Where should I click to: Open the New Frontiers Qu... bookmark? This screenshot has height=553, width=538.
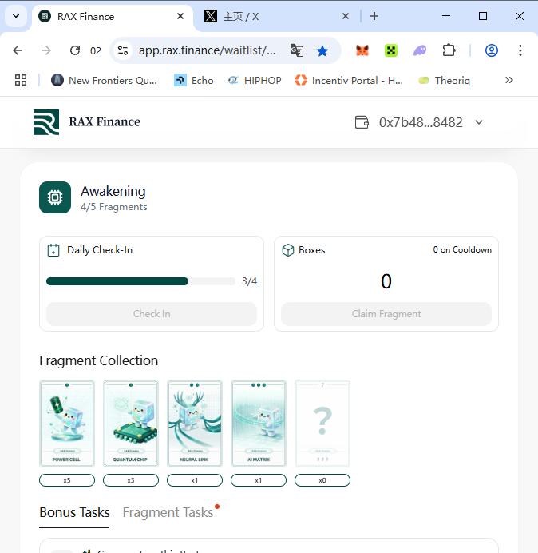pos(105,81)
